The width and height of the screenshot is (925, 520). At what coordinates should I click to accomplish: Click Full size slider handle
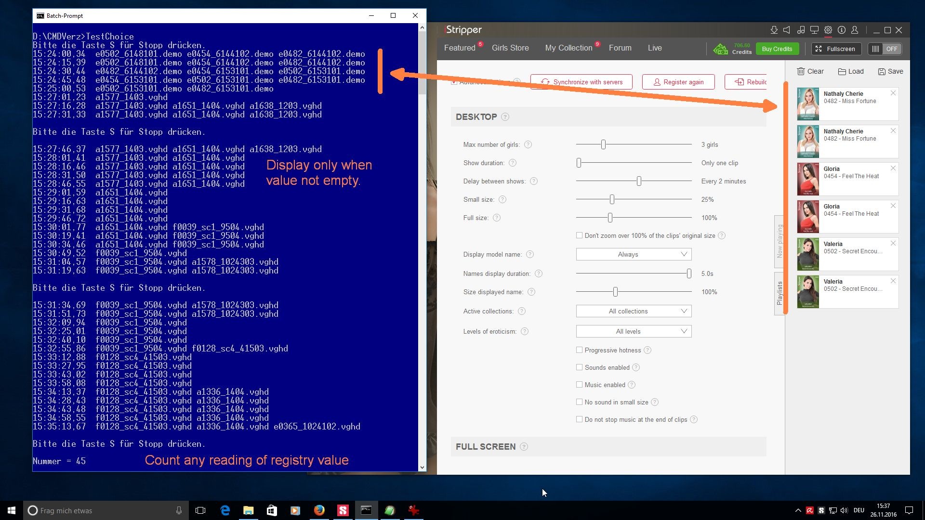[610, 218]
